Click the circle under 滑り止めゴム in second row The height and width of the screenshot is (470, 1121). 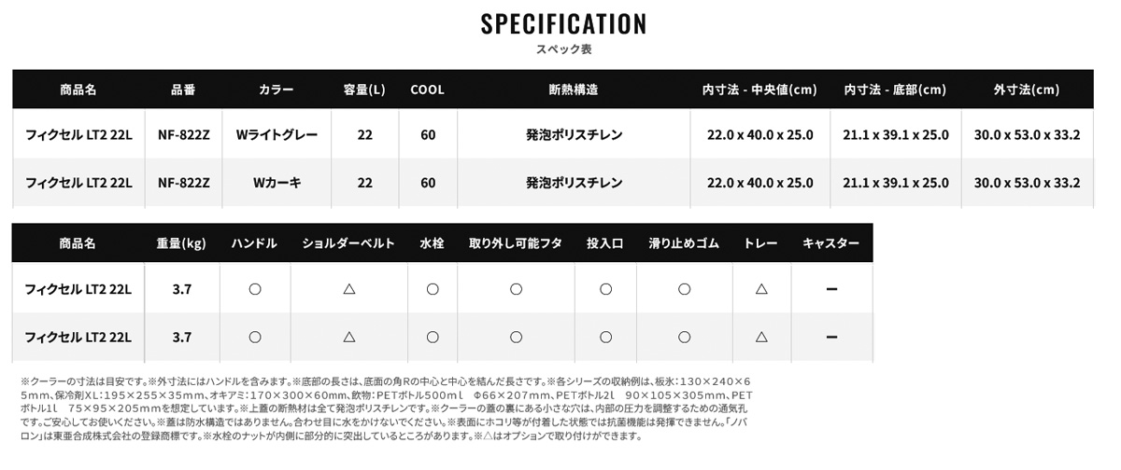[x=684, y=337]
